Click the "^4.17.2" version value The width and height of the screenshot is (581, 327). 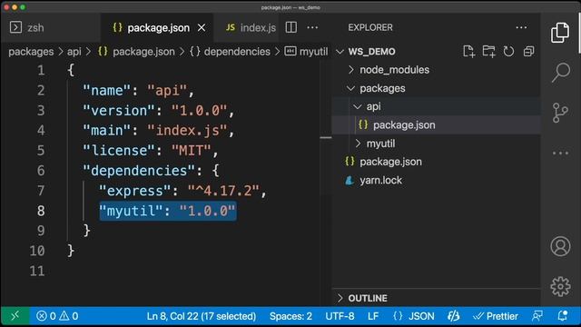(224, 191)
